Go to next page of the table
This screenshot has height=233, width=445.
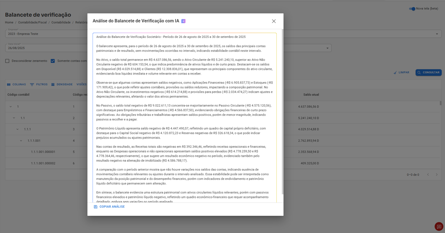437,174
